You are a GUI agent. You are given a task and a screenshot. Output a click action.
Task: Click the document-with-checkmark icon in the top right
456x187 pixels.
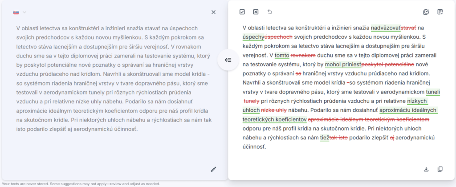440,12
